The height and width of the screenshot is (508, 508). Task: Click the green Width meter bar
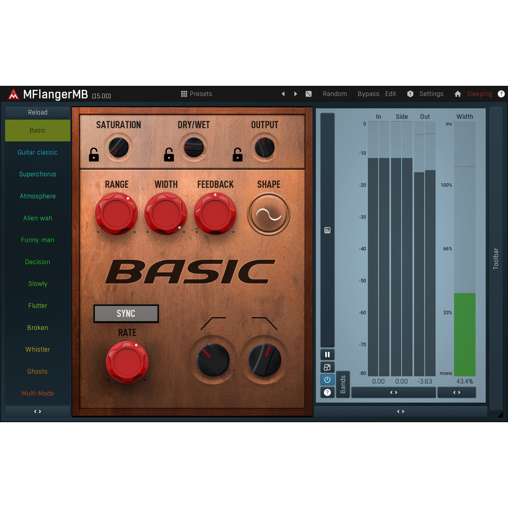(x=465, y=334)
